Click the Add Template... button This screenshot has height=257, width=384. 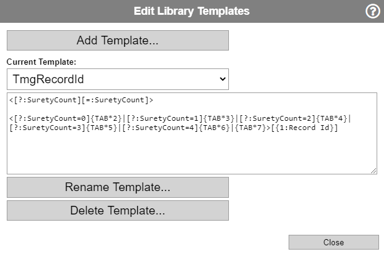point(118,41)
